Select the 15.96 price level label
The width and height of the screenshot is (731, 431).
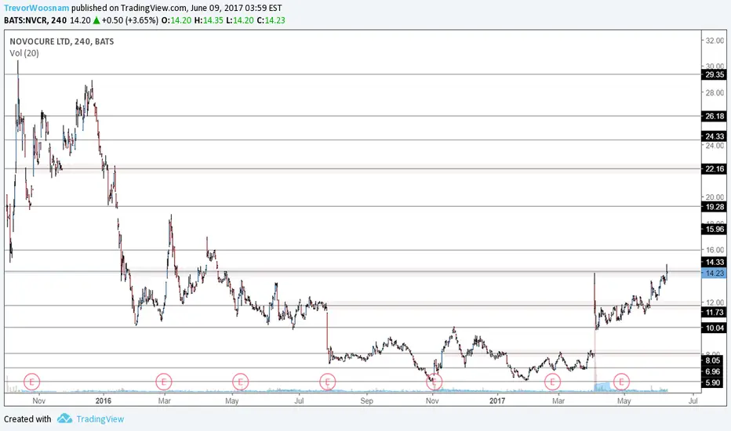[x=715, y=230]
